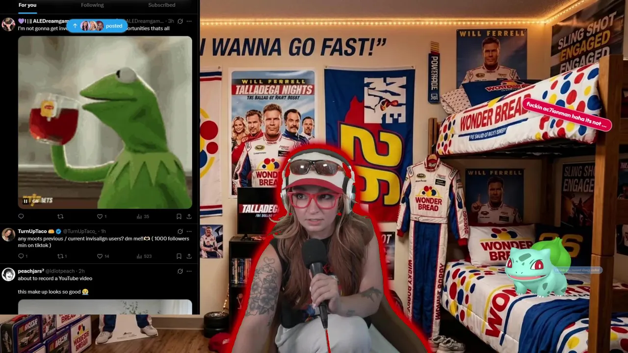Click the 3h timestamp on ALEDreamgam post

tap(171, 21)
